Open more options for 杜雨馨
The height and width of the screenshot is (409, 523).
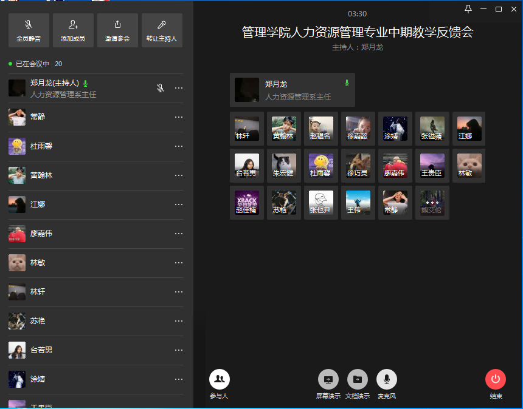click(x=179, y=146)
